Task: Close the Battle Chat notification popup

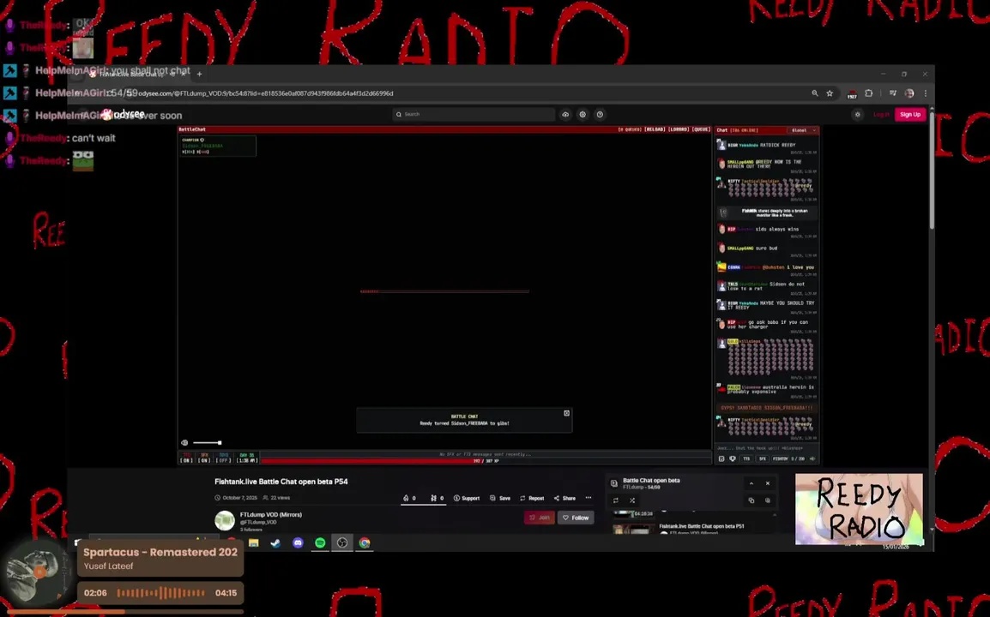Action: pos(566,413)
